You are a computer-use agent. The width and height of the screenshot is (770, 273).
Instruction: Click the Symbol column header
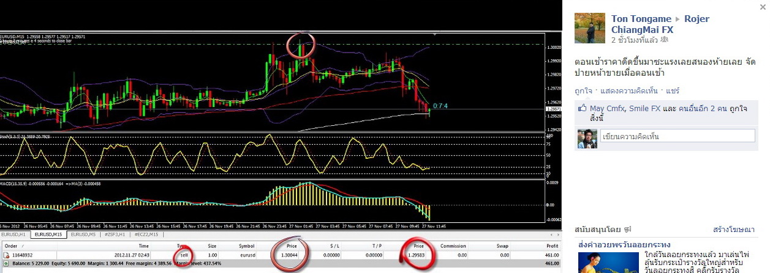pyautogui.click(x=247, y=246)
